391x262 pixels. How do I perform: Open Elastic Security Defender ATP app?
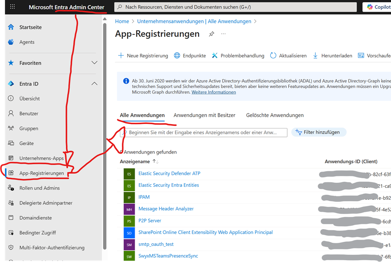coord(169,173)
